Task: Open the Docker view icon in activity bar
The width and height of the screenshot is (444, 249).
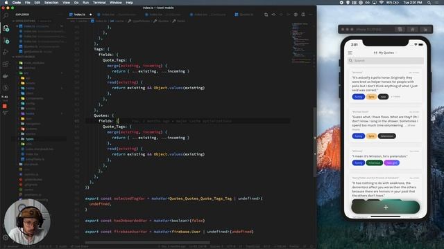Action: pos(6,76)
